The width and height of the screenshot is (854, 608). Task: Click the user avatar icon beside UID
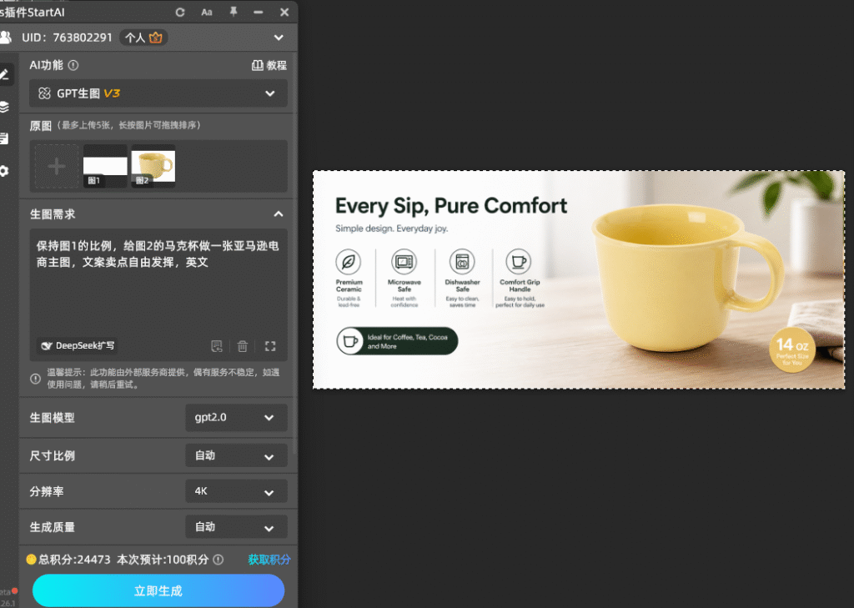click(6, 37)
